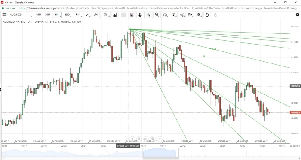Switch to the 15M timeframe

pyautogui.click(x=39, y=15)
